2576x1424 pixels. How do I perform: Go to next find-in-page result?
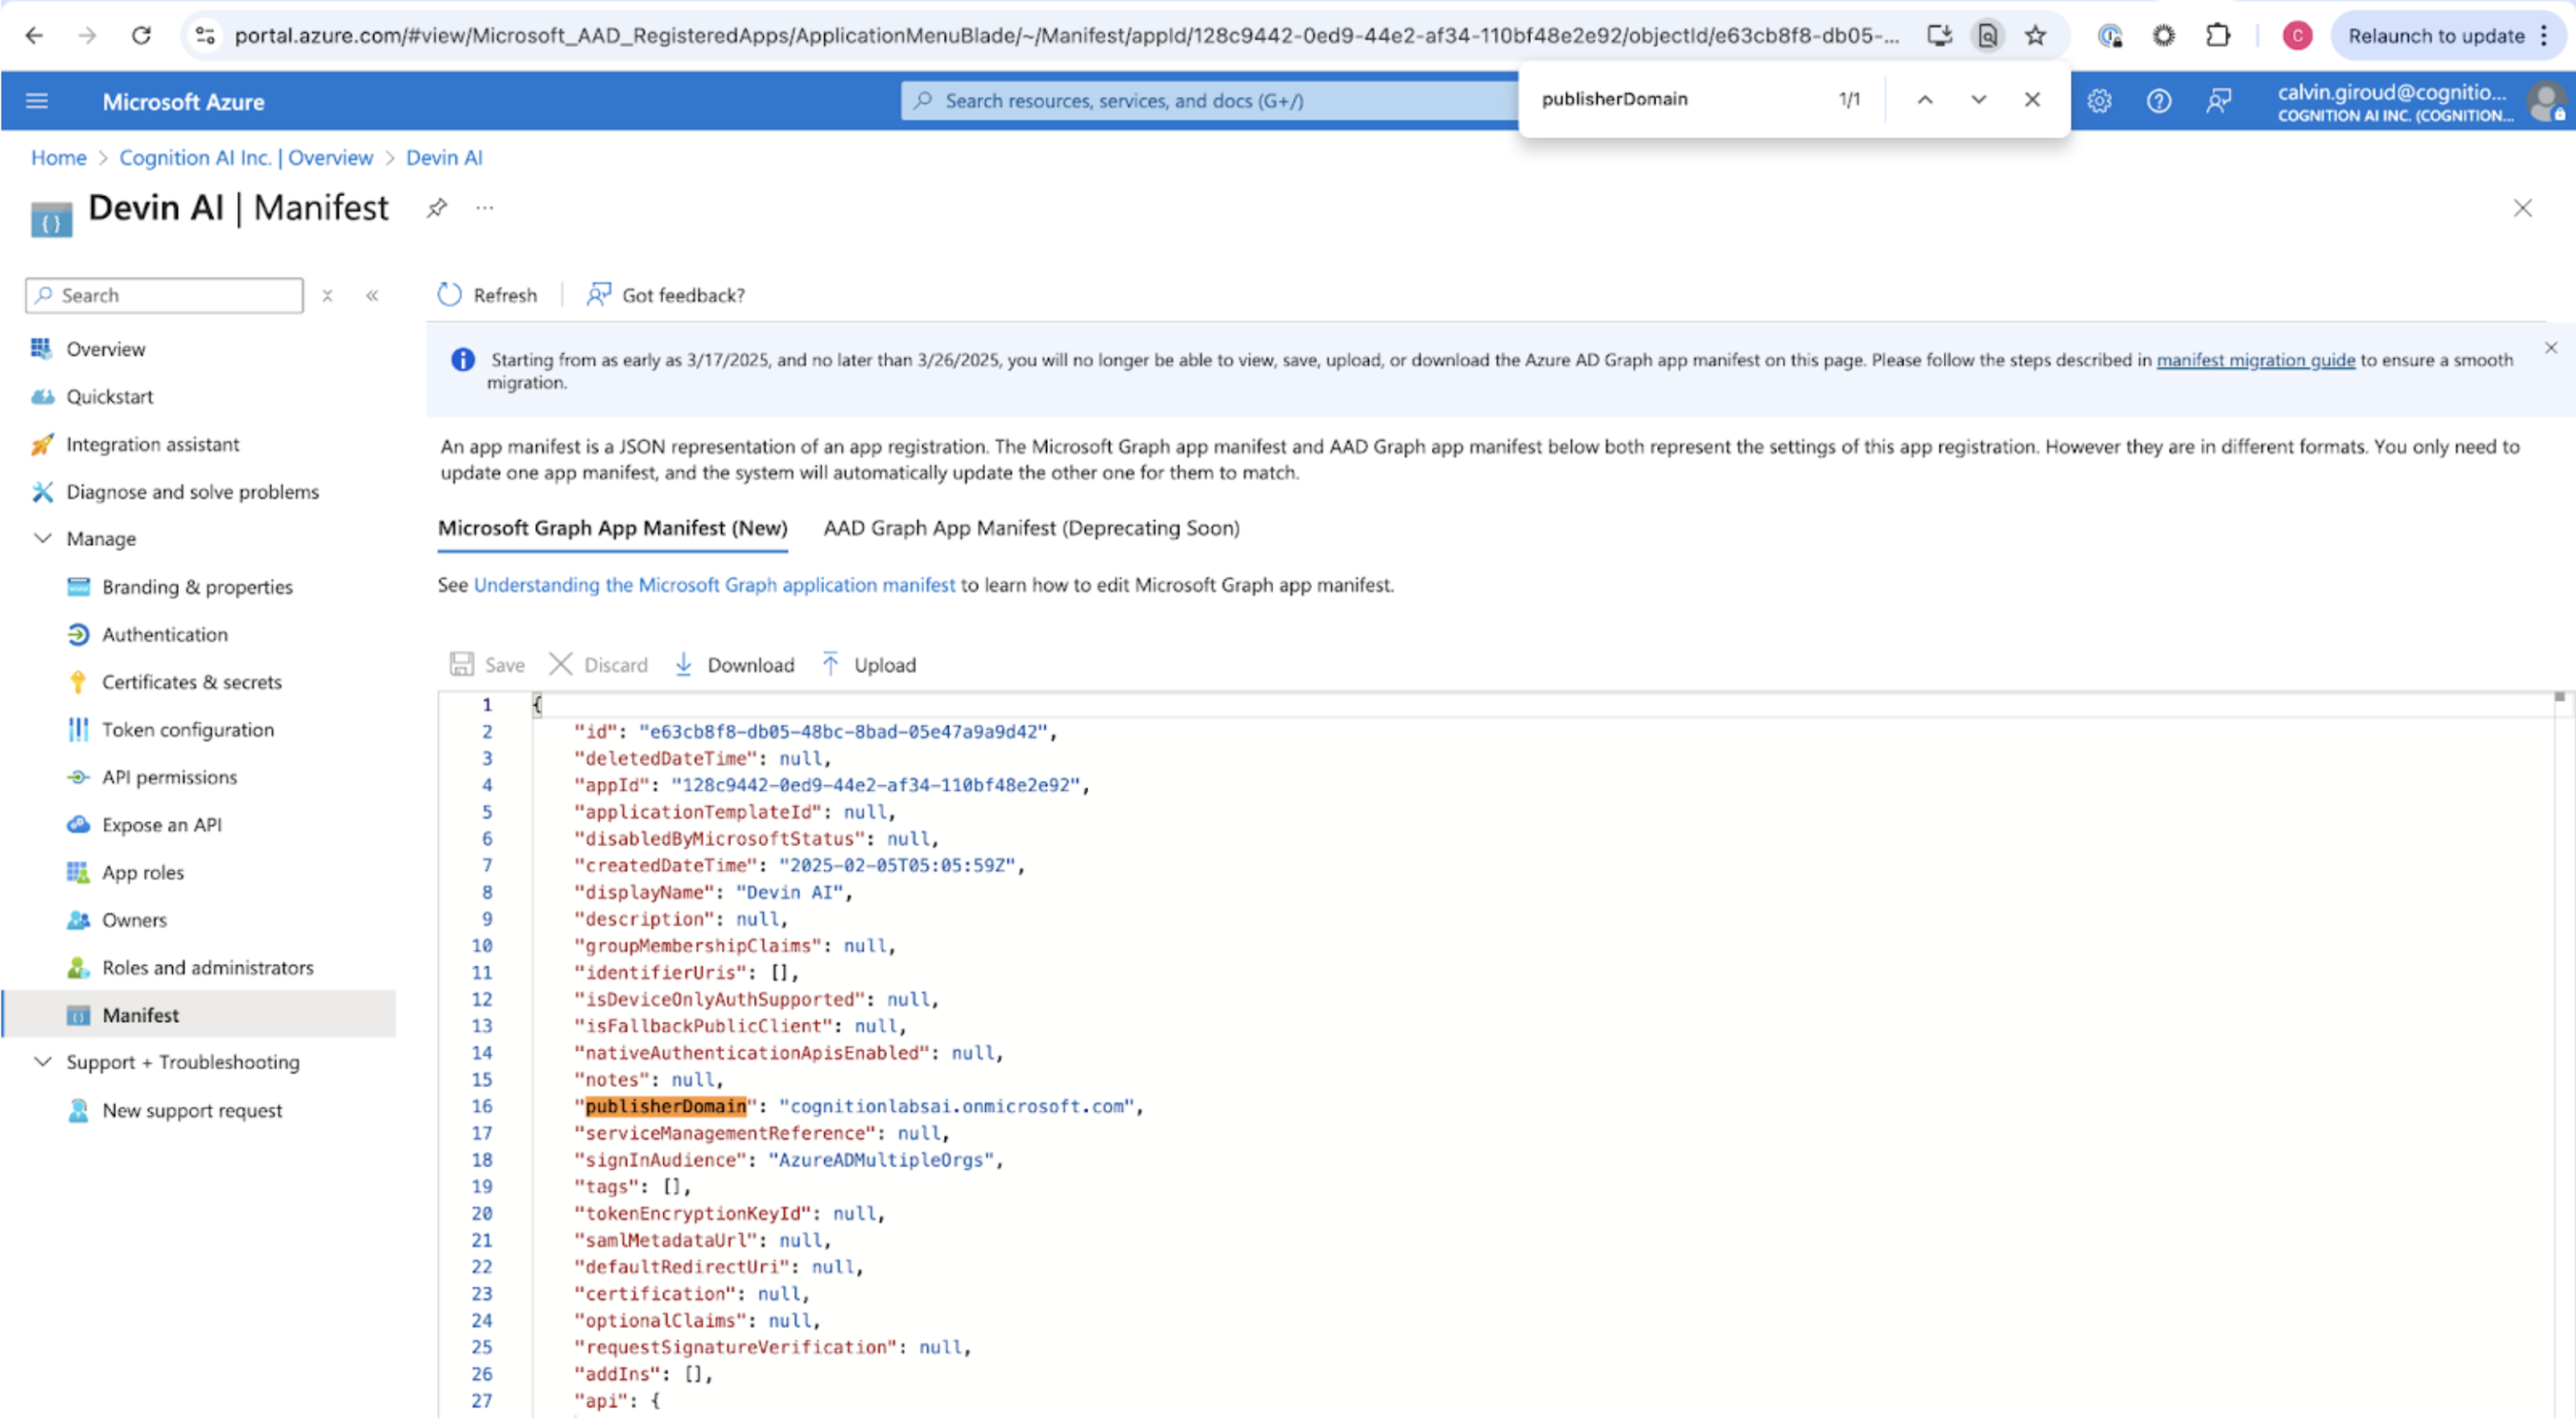pos(1978,99)
